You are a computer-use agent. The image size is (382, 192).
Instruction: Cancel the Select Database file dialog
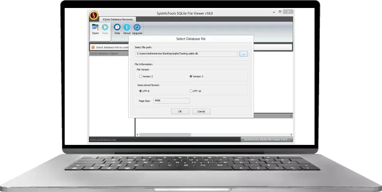[201, 111]
